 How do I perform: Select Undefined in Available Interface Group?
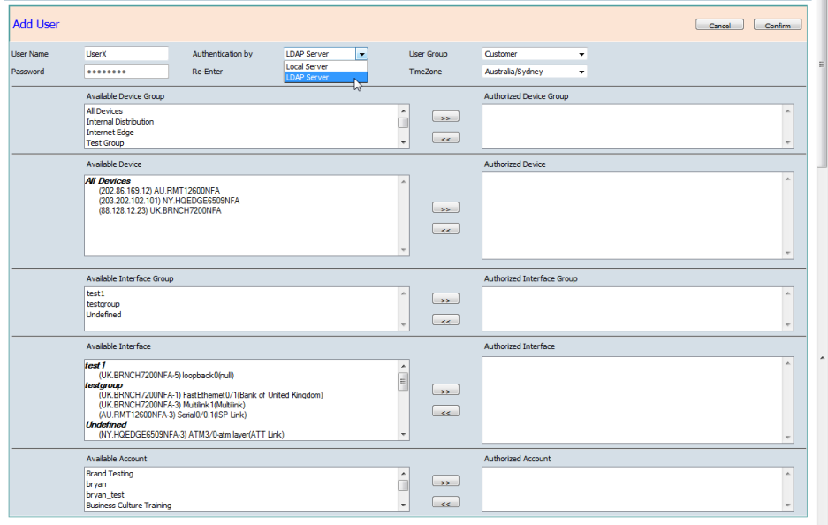(x=103, y=315)
